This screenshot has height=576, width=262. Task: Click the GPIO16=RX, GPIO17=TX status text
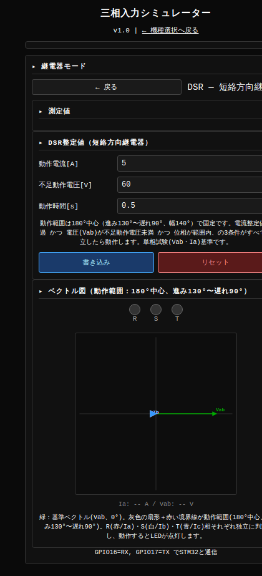[156, 552]
